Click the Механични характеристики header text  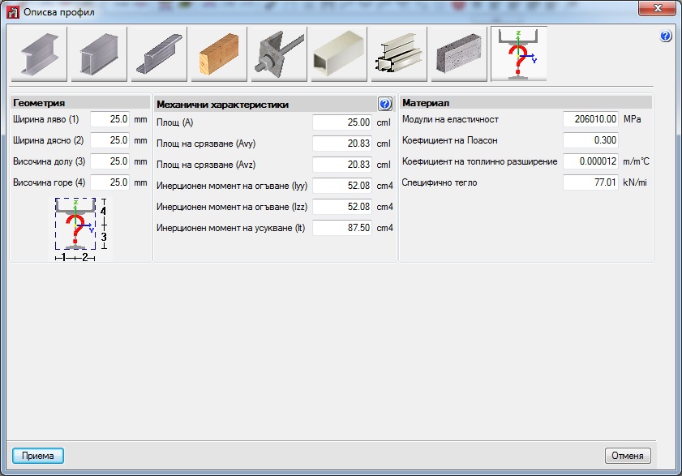(222, 105)
